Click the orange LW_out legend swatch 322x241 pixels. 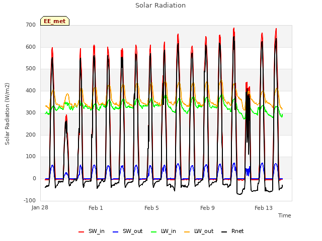click(187, 232)
